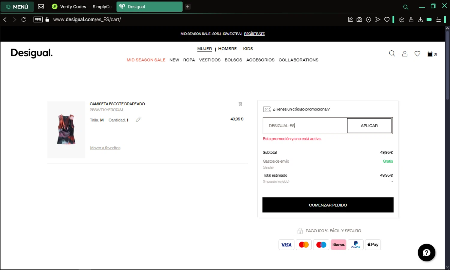The width and height of the screenshot is (450, 270).
Task: Start checkout with COMENZAR PEDIDO
Action: (x=328, y=205)
